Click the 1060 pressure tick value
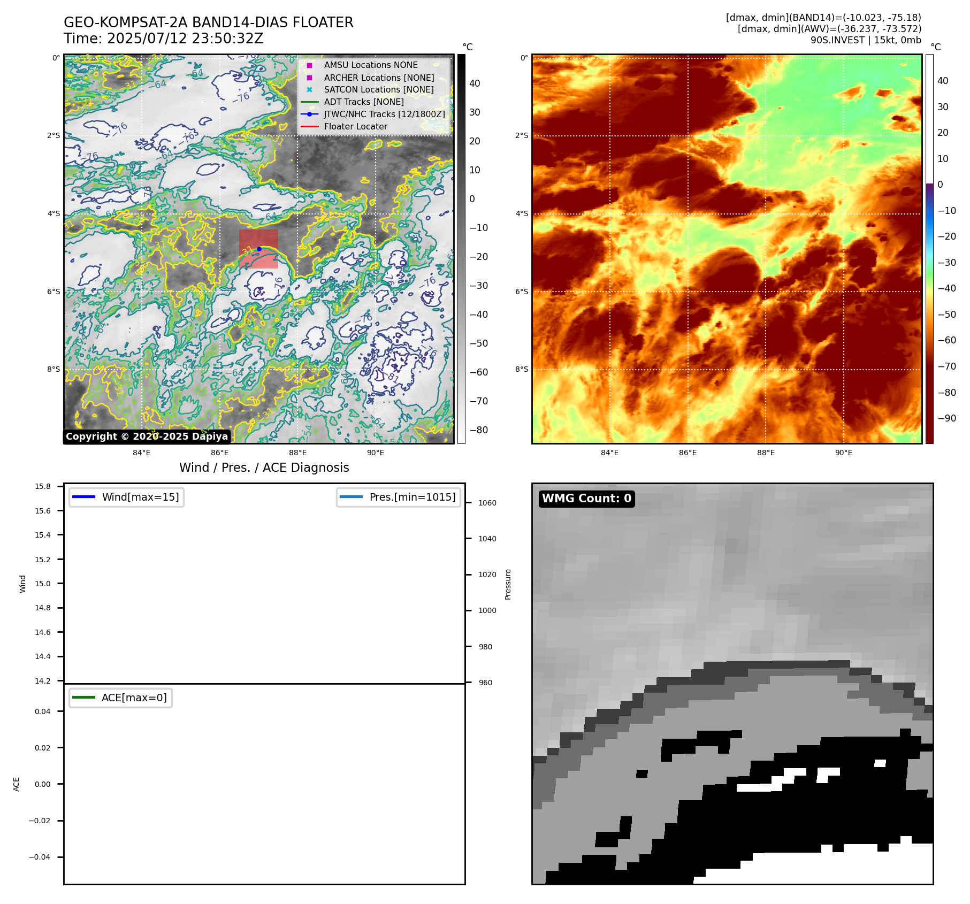The height and width of the screenshot is (904, 970). pos(487,503)
